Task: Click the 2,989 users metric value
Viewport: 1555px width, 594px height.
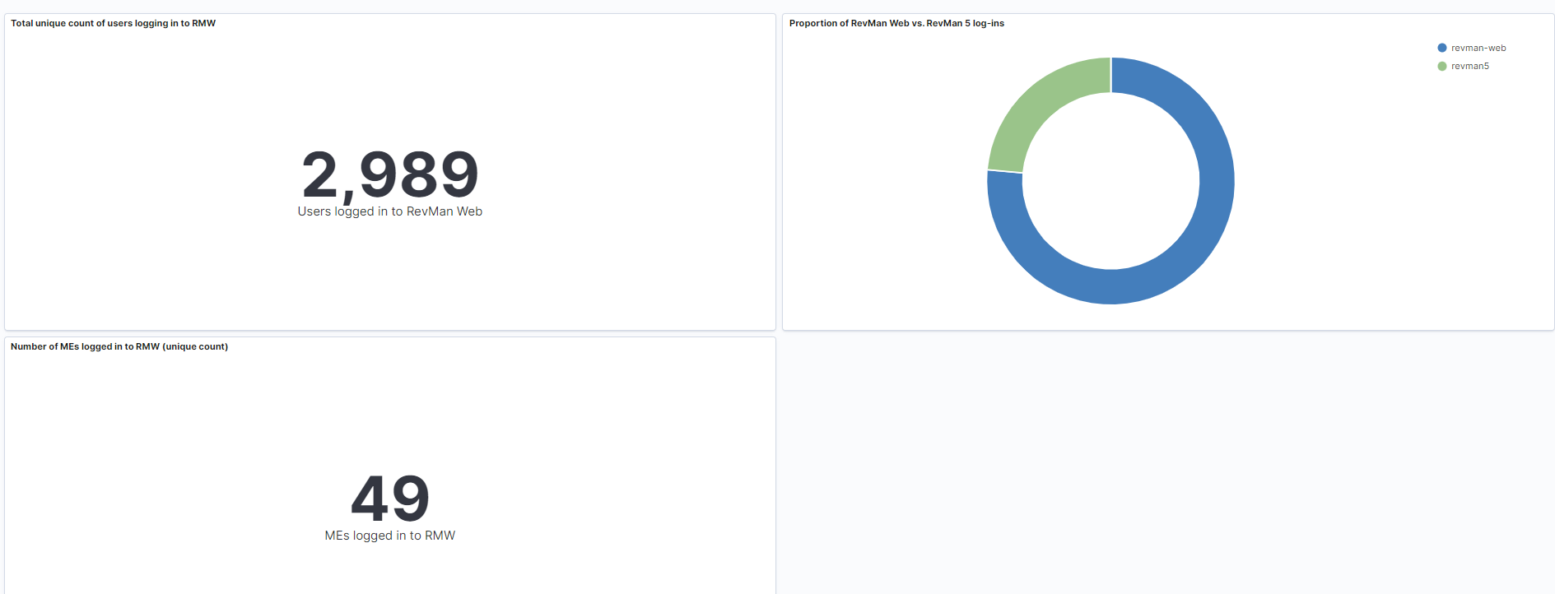Action: point(389,174)
